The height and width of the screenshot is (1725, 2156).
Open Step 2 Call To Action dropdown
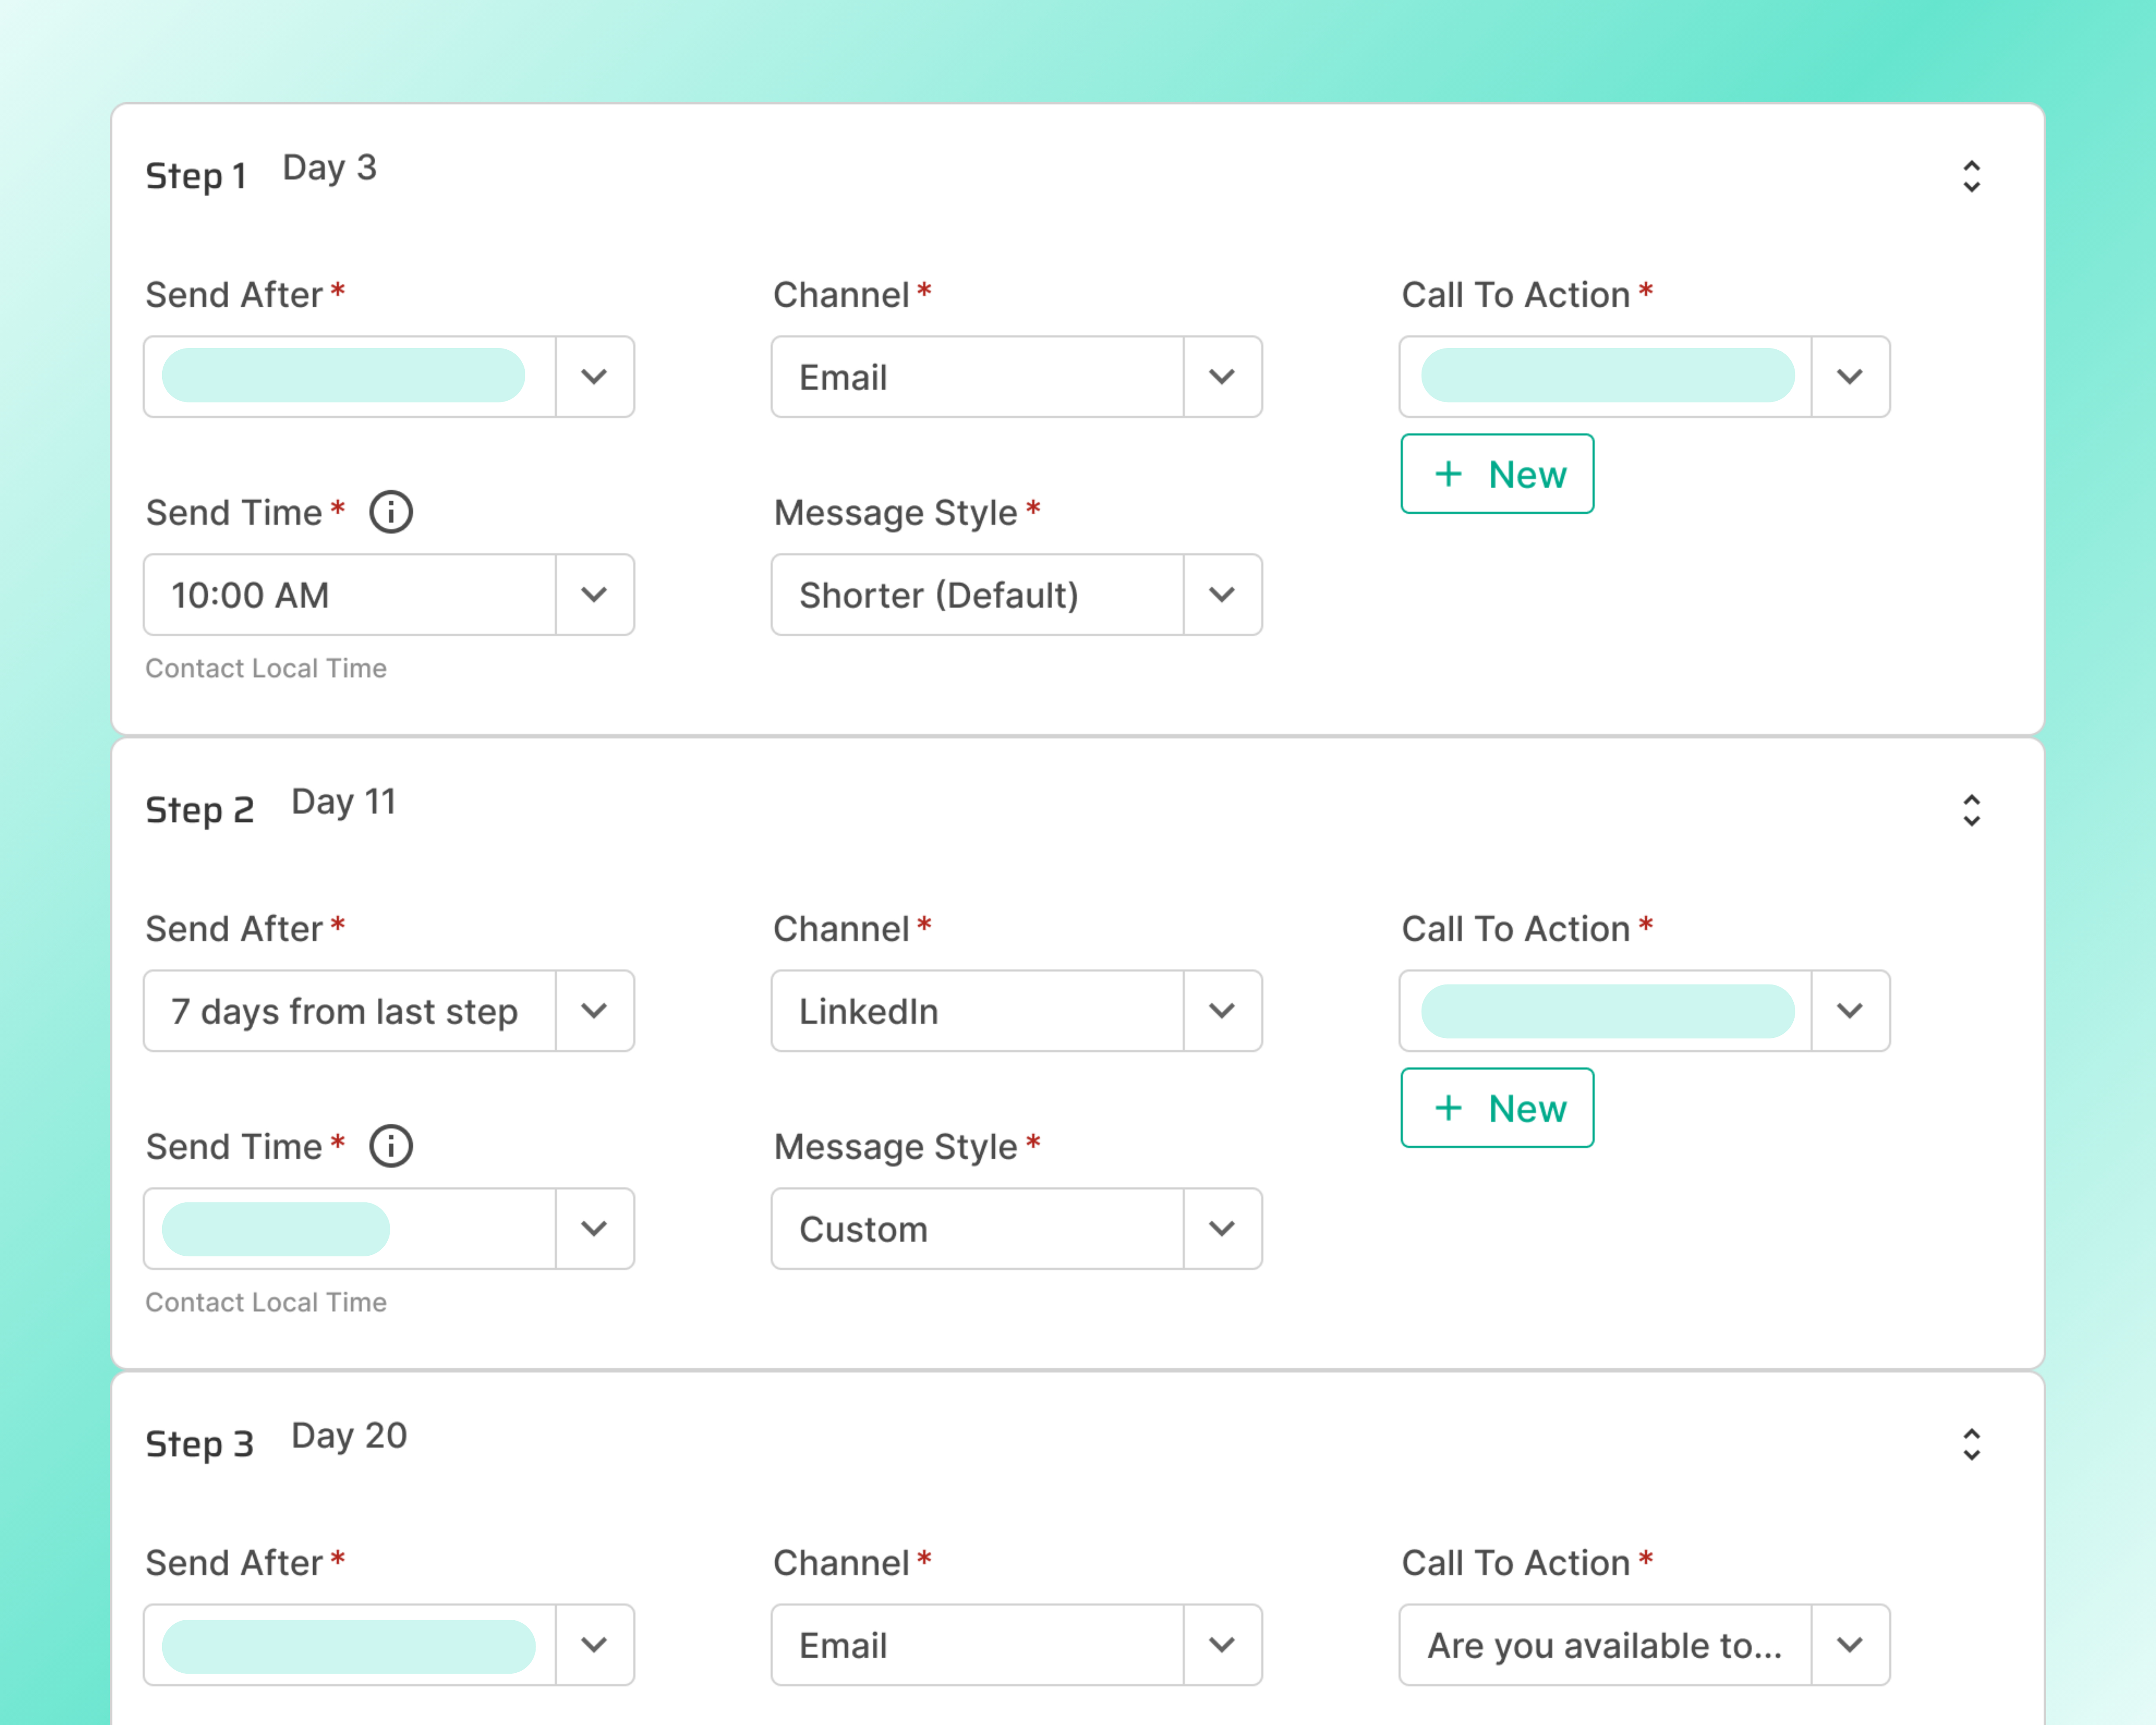click(1645, 1011)
